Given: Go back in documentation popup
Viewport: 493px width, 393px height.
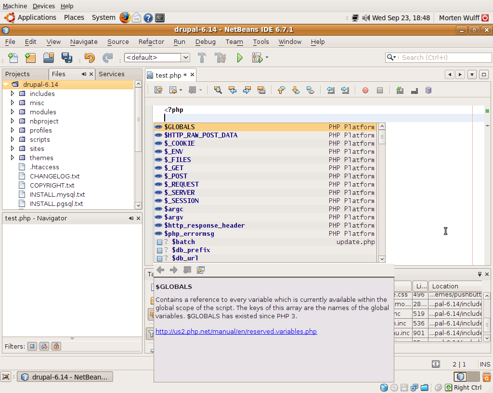Looking at the screenshot, I should coord(160,270).
